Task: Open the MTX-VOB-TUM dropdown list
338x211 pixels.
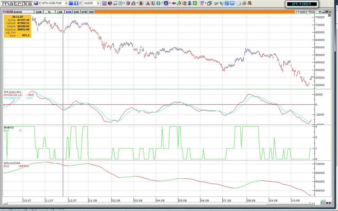Action: (x=66, y=3)
